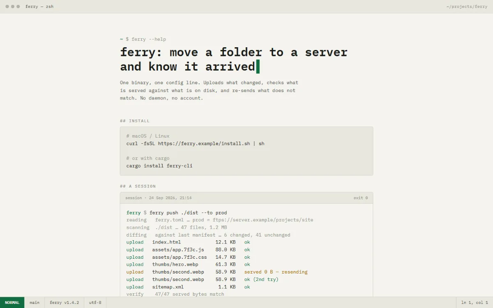Click the '# or with cargo' comment
The height and width of the screenshot is (308, 493).
coord(148,159)
